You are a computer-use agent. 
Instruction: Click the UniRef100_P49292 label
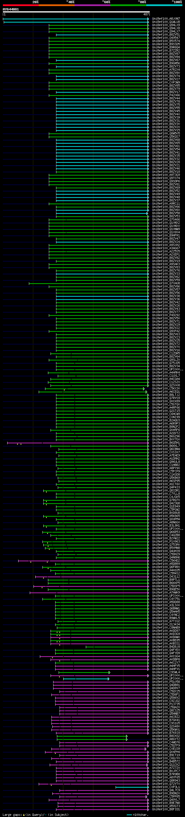click(166, 315)
